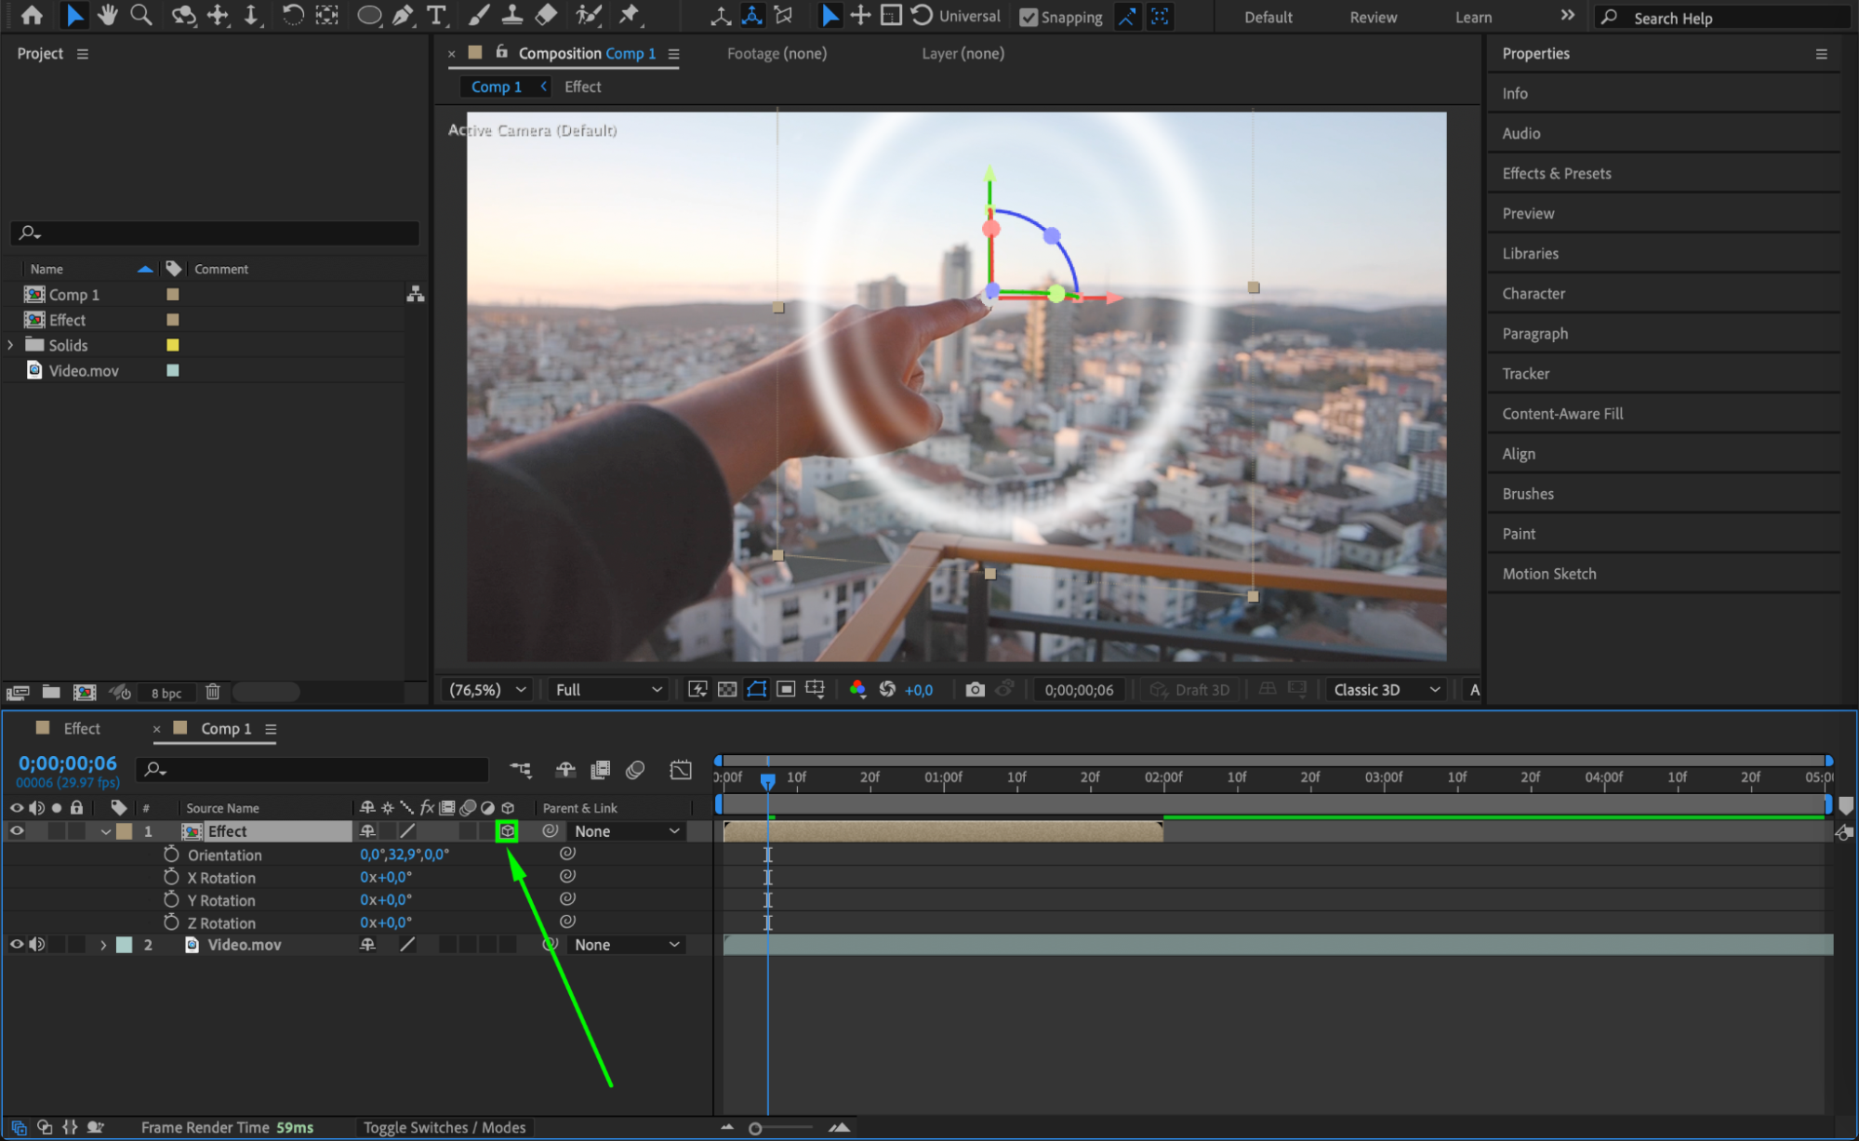Image resolution: width=1859 pixels, height=1141 pixels.
Task: Open the Review workspace
Action: click(x=1373, y=17)
